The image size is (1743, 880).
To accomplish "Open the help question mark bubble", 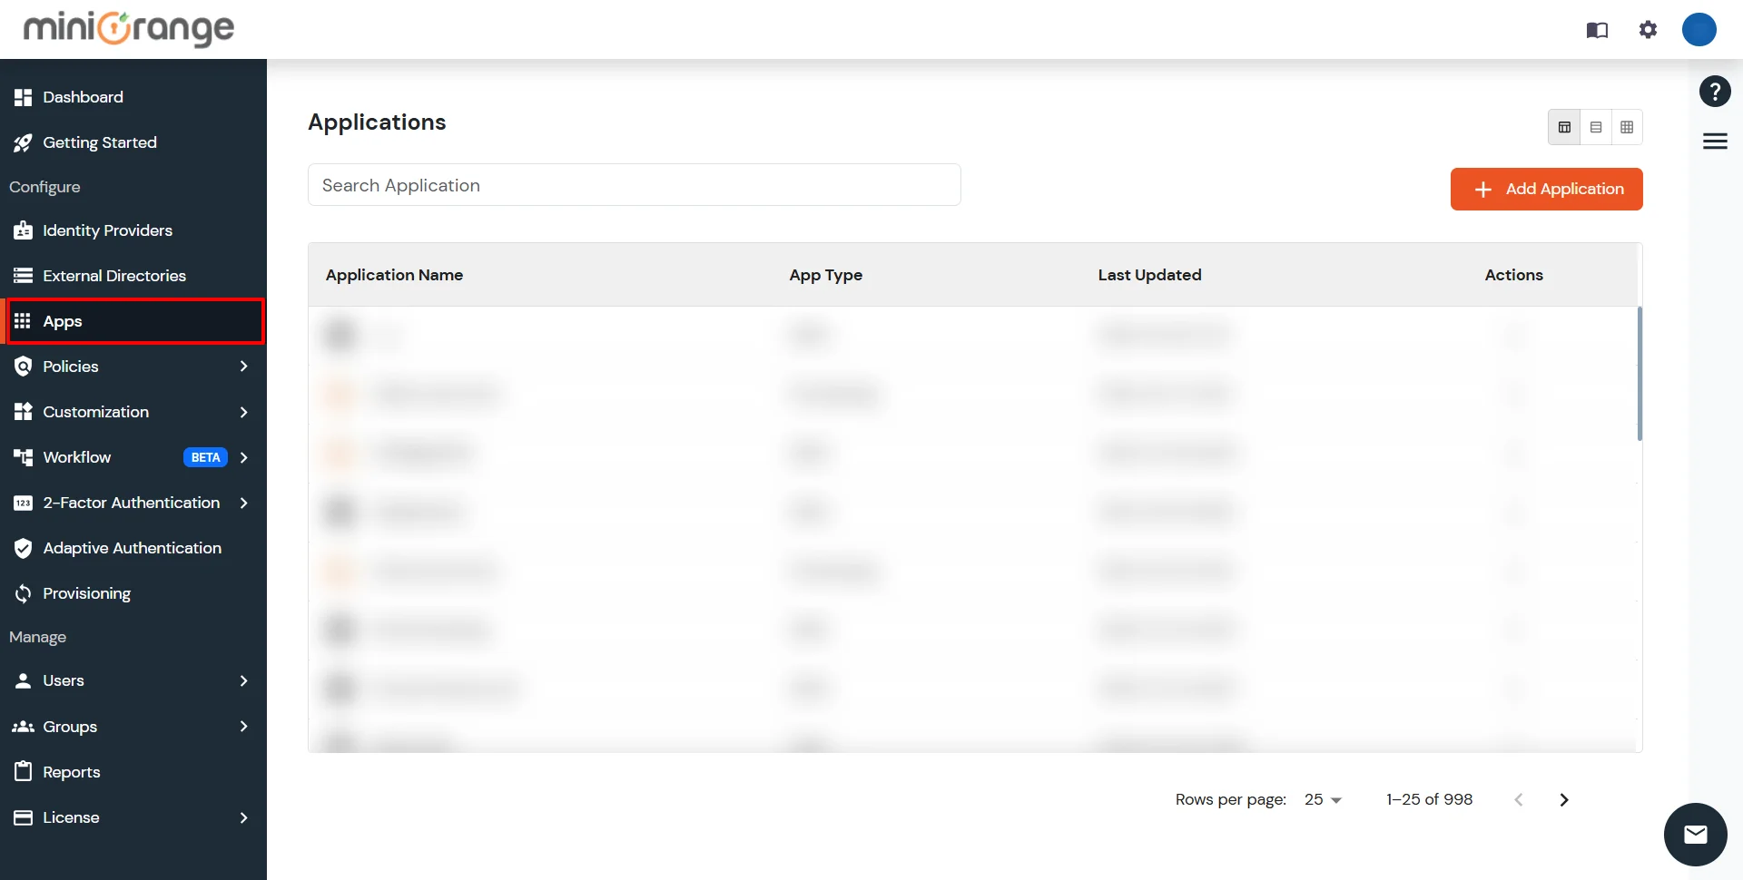I will coord(1715,91).
